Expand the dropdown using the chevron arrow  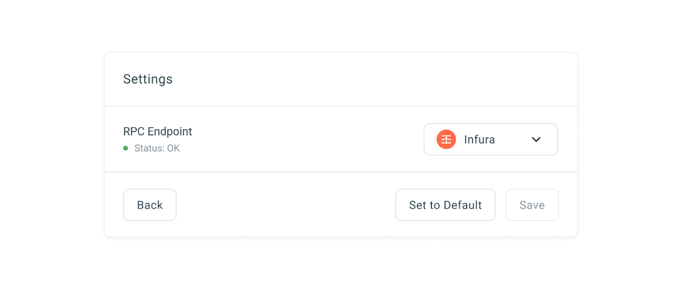click(x=536, y=139)
